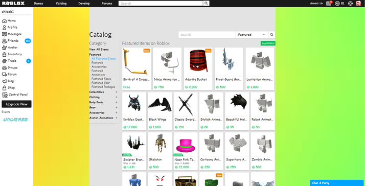Open the settings gear icon
Viewport: 365px width, 186px height.
(x=350, y=3)
